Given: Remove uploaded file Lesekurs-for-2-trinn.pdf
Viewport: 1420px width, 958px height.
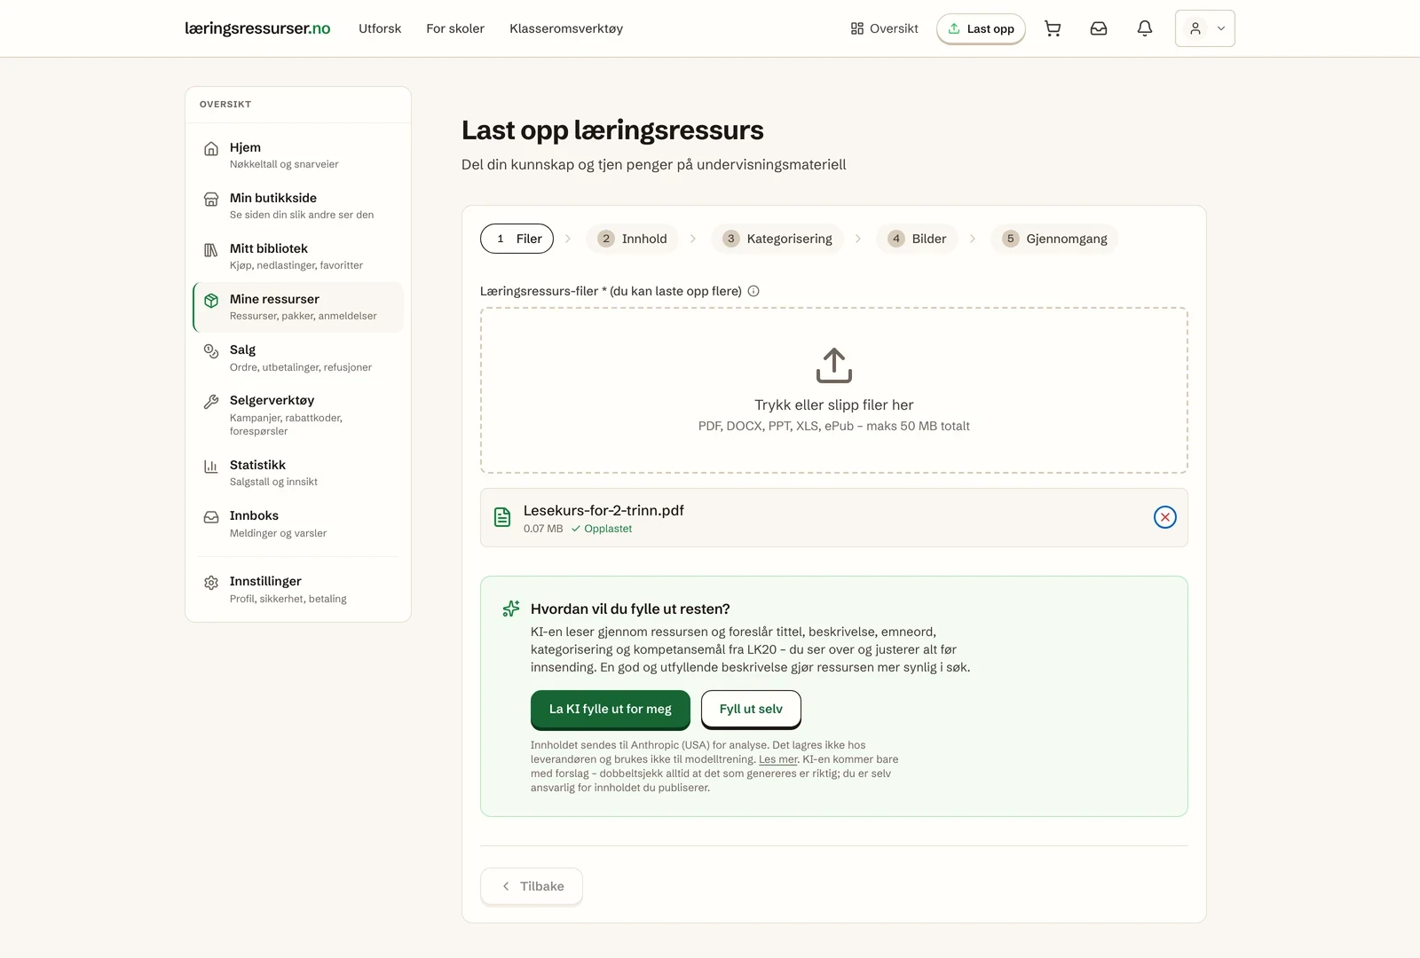Looking at the screenshot, I should [x=1165, y=517].
